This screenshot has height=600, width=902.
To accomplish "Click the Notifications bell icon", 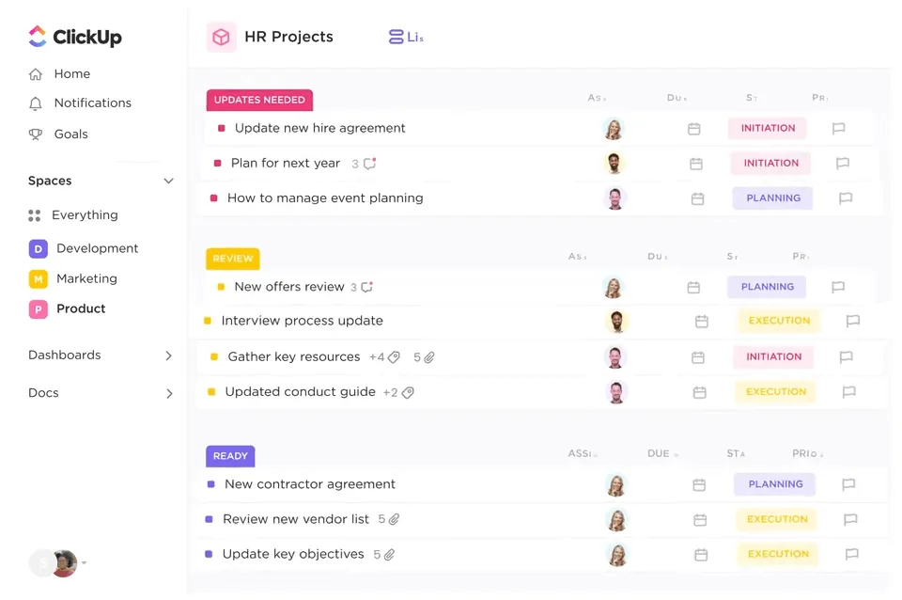I will click(x=36, y=103).
